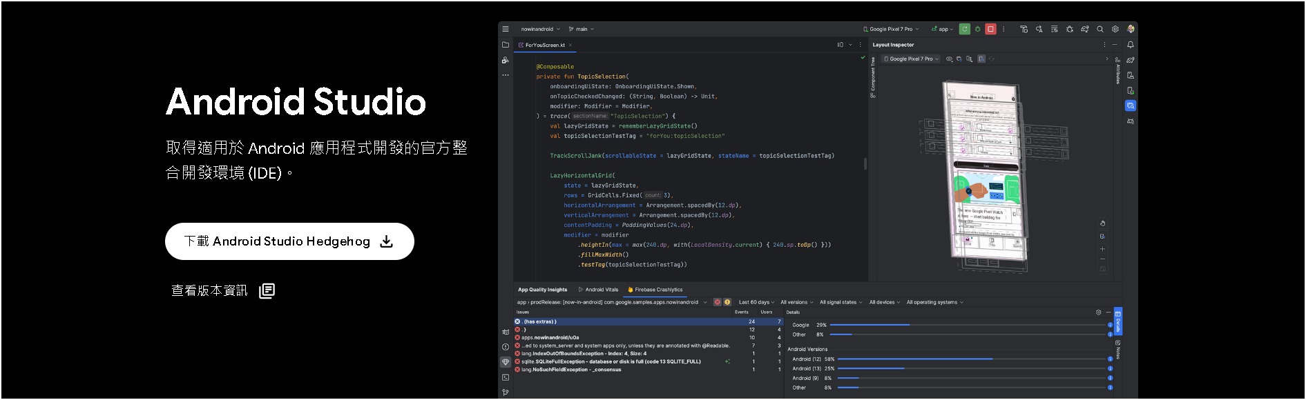The image size is (1306, 400).
Task: Toggle the Notes side panel tab
Action: click(1118, 350)
